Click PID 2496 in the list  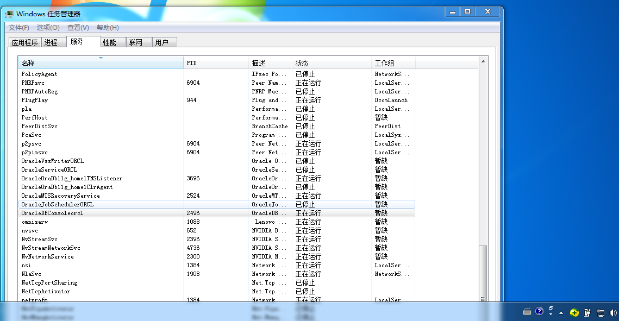pyautogui.click(x=193, y=213)
